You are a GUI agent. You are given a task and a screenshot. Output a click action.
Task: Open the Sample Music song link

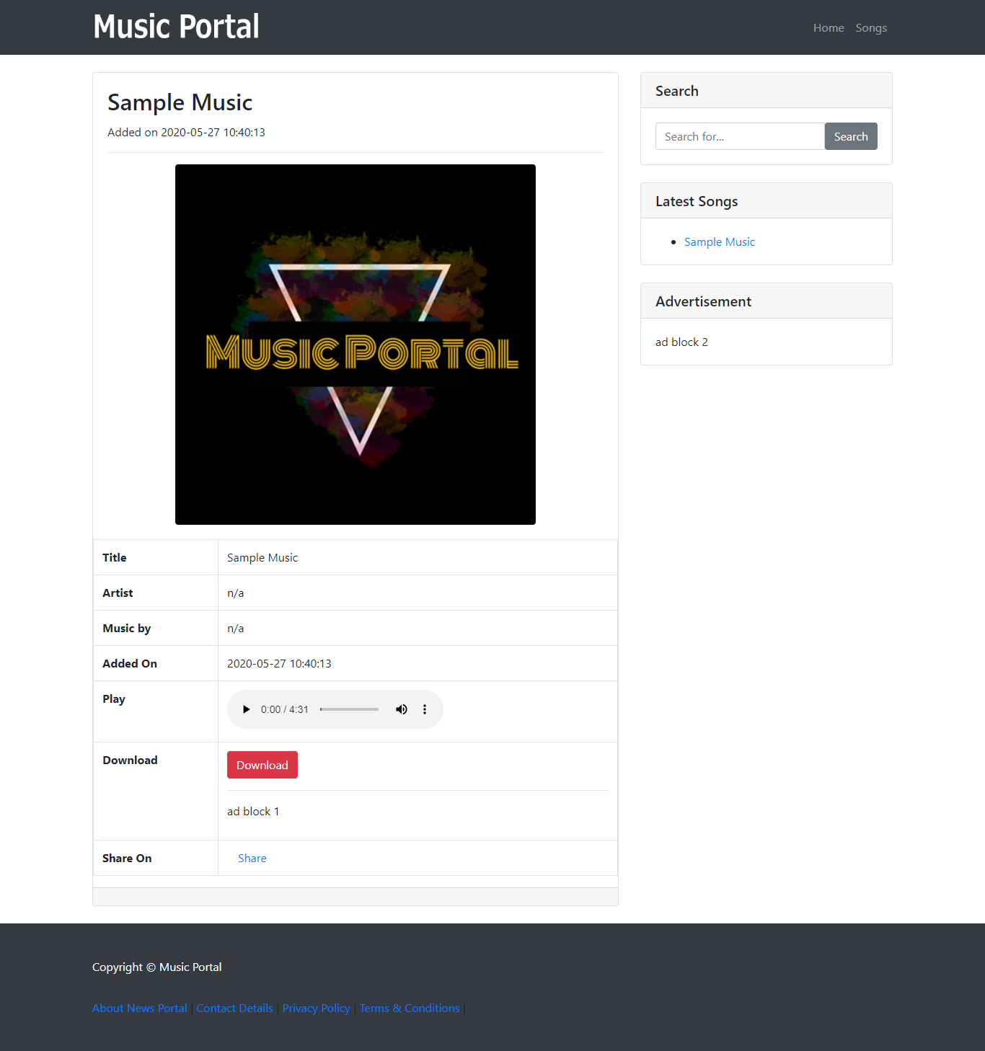coord(719,241)
